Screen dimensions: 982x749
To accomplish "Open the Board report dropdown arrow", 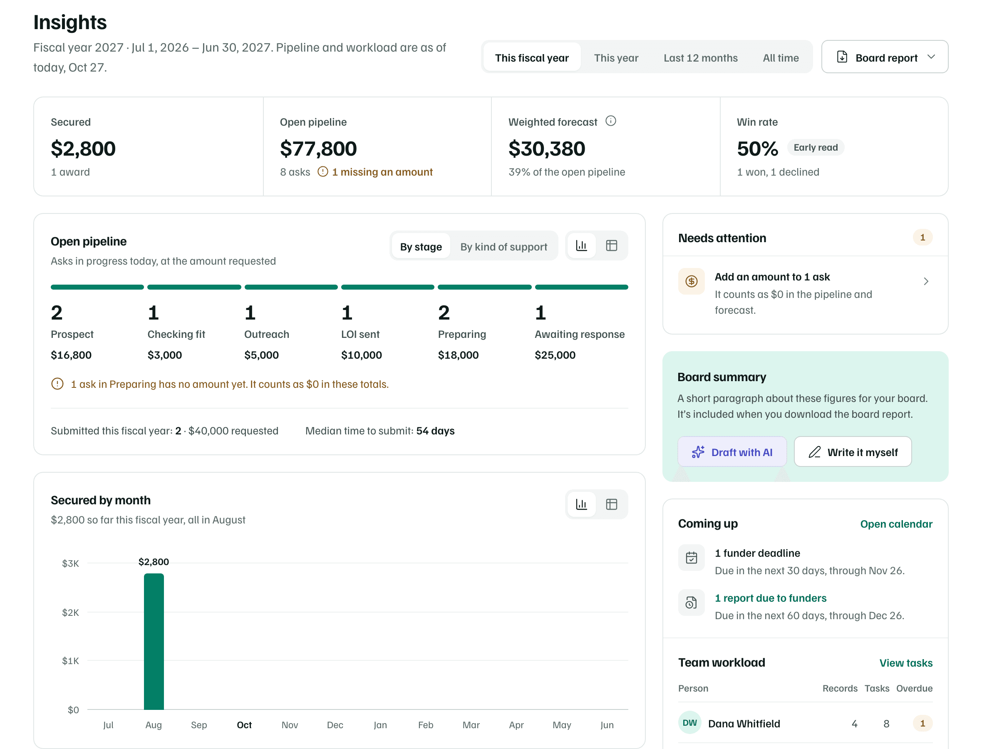I will [931, 57].
